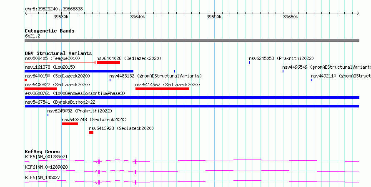Click the small blue nsv6245052 marker

48,115
